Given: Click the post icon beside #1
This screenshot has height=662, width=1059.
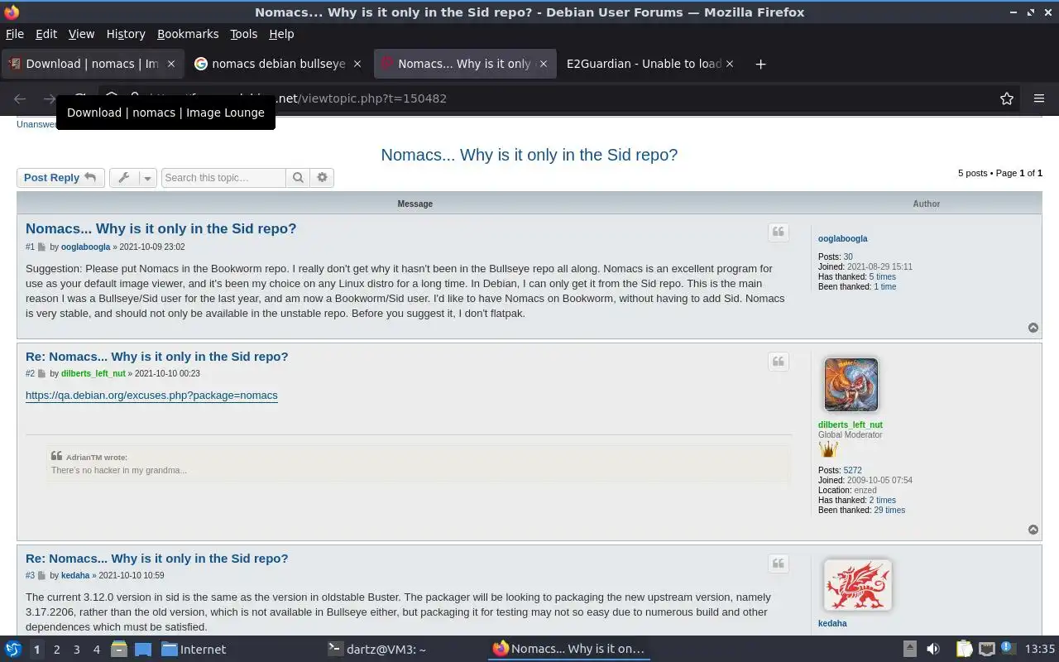Looking at the screenshot, I should coord(41,247).
